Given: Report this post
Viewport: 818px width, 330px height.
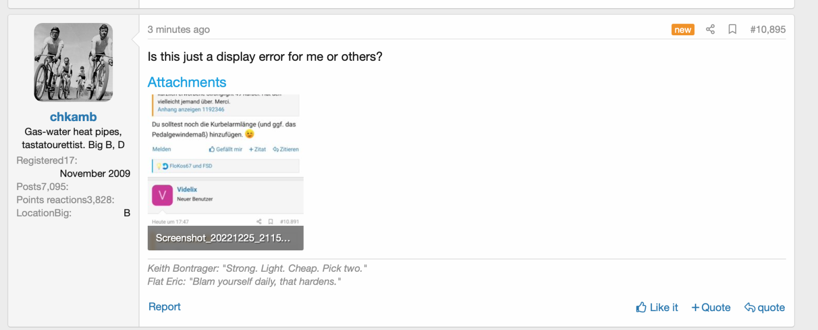Looking at the screenshot, I should [164, 307].
